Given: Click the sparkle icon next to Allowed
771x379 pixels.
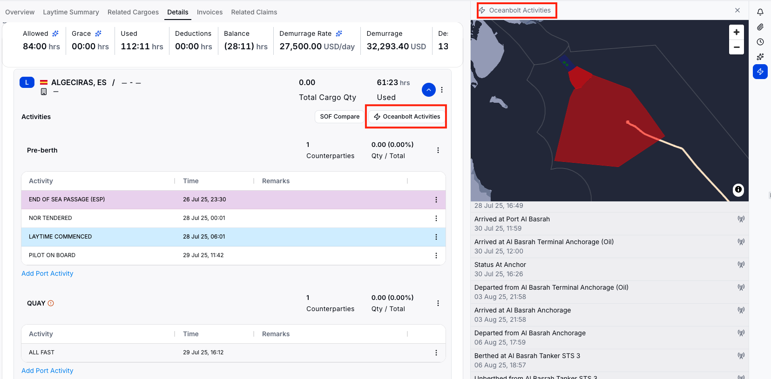Looking at the screenshot, I should (x=55, y=33).
